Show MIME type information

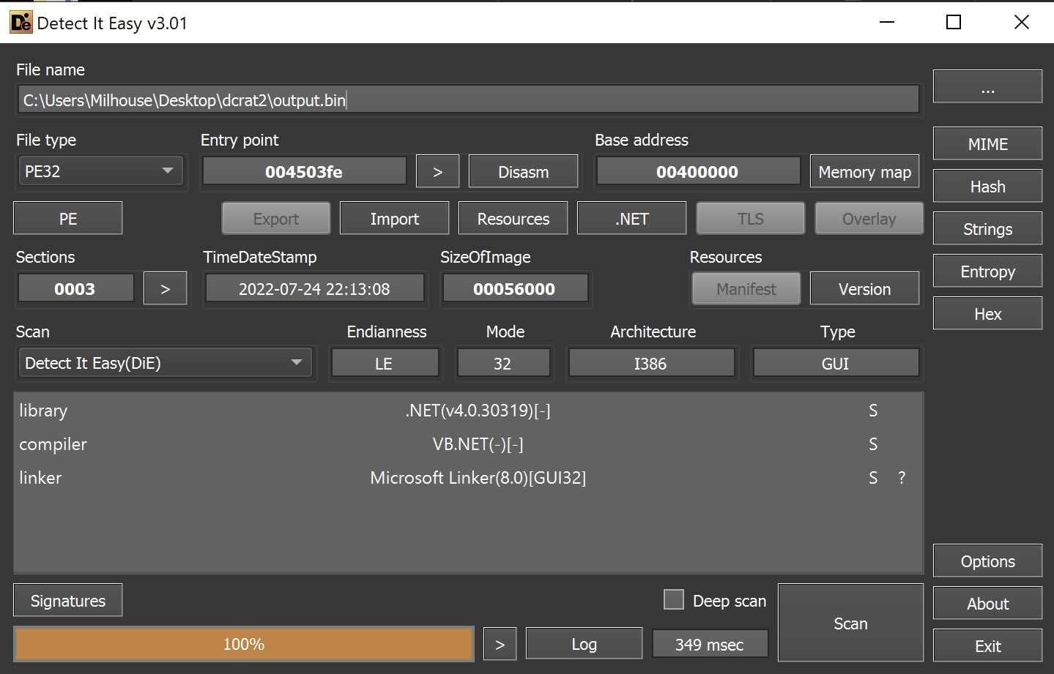click(x=987, y=143)
